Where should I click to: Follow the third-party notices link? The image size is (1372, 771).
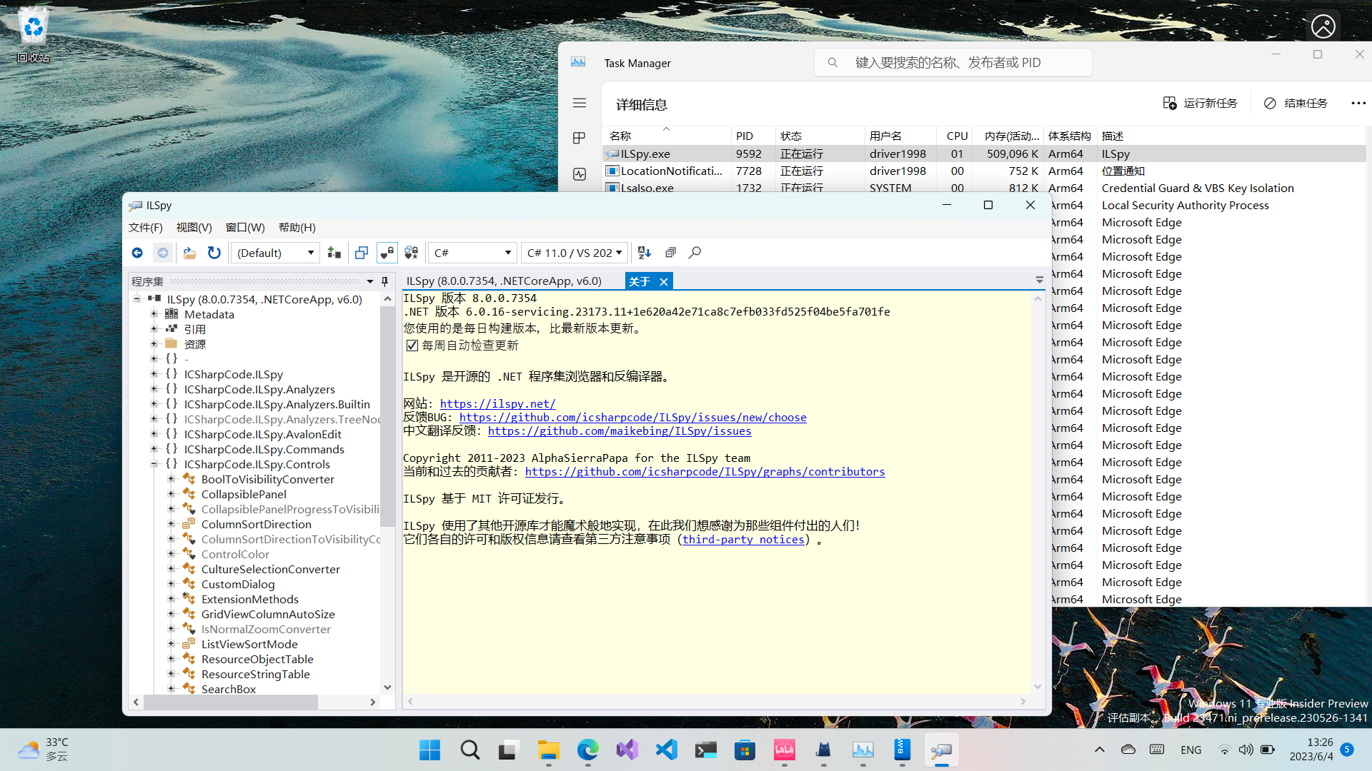[x=742, y=540]
